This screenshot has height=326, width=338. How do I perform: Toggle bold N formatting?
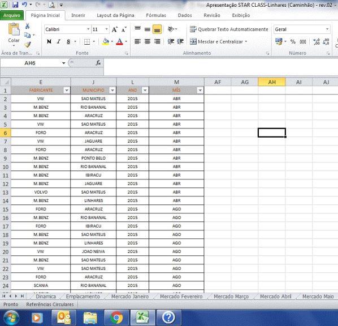coord(49,41)
